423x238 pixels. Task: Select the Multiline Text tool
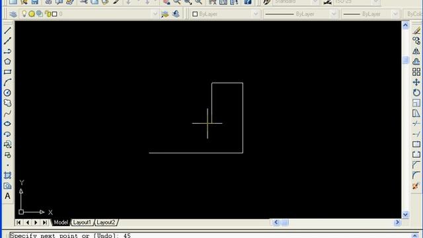[x=7, y=196]
